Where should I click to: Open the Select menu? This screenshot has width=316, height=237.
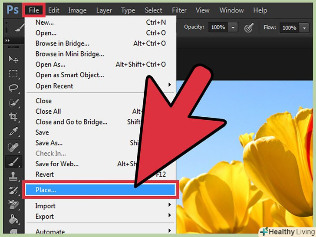[153, 10]
